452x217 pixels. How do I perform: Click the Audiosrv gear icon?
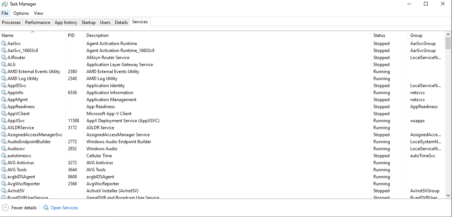4,149
